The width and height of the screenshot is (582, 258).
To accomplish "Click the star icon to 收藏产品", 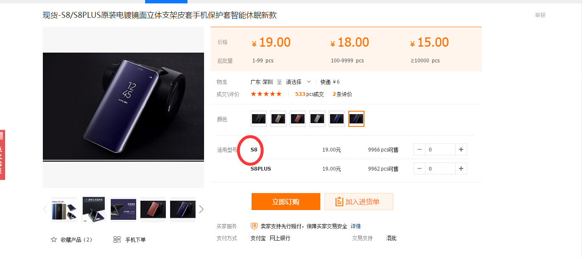I will tap(54, 240).
